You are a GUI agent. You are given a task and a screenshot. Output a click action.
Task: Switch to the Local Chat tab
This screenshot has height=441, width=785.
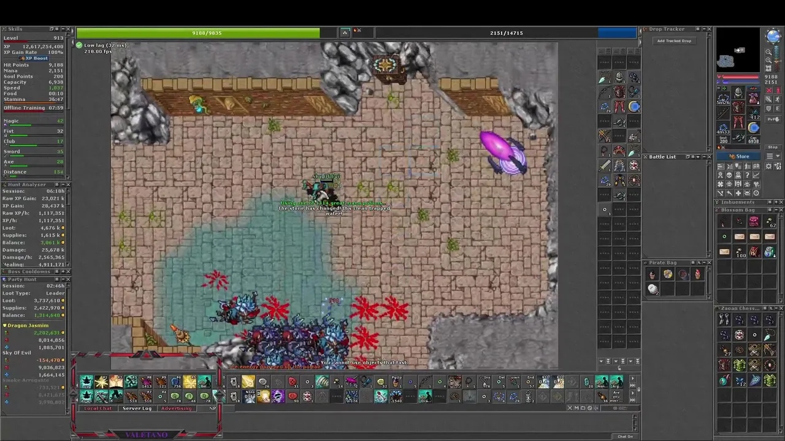coord(98,409)
